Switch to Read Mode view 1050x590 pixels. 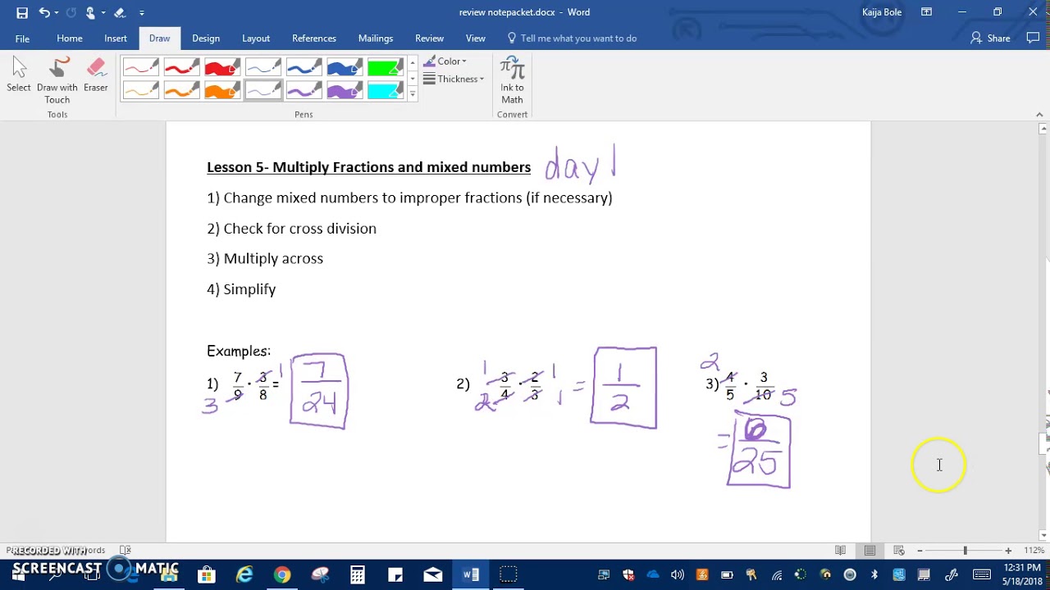pos(840,550)
